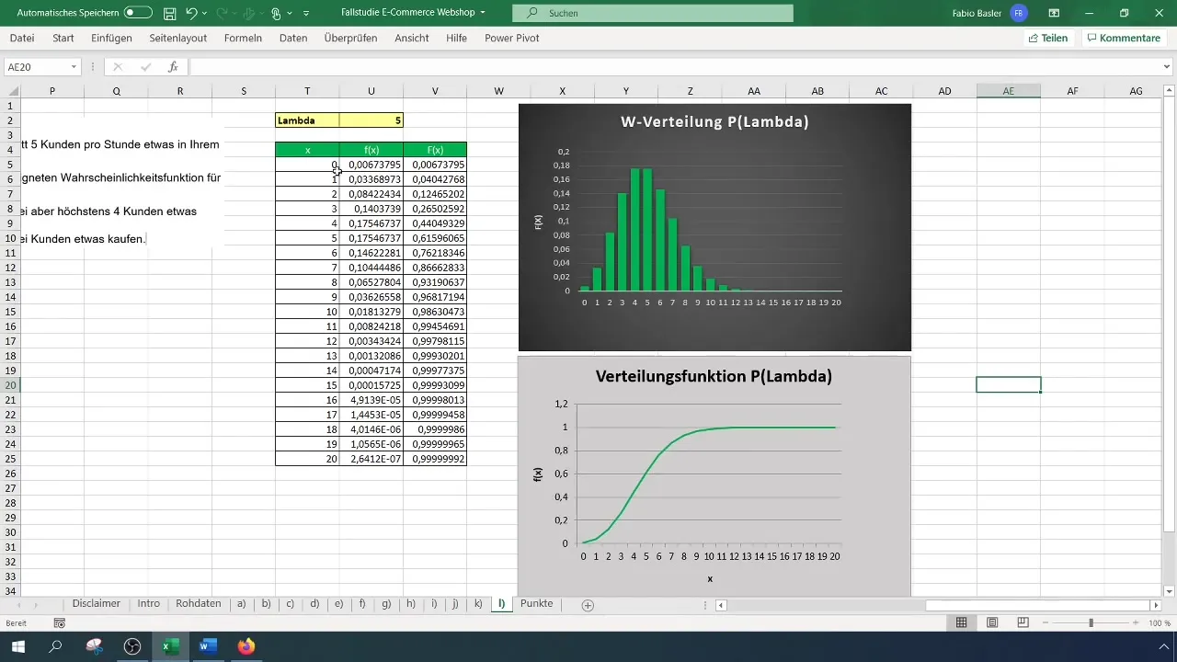Select column AE header
1177x662 pixels.
pyautogui.click(x=1009, y=90)
